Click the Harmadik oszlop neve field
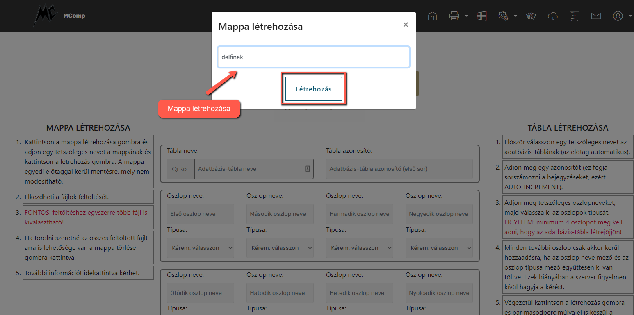This screenshot has width=634, height=315. point(360,214)
